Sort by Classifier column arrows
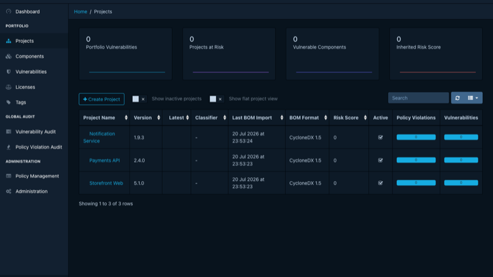The image size is (493, 277). [x=224, y=117]
